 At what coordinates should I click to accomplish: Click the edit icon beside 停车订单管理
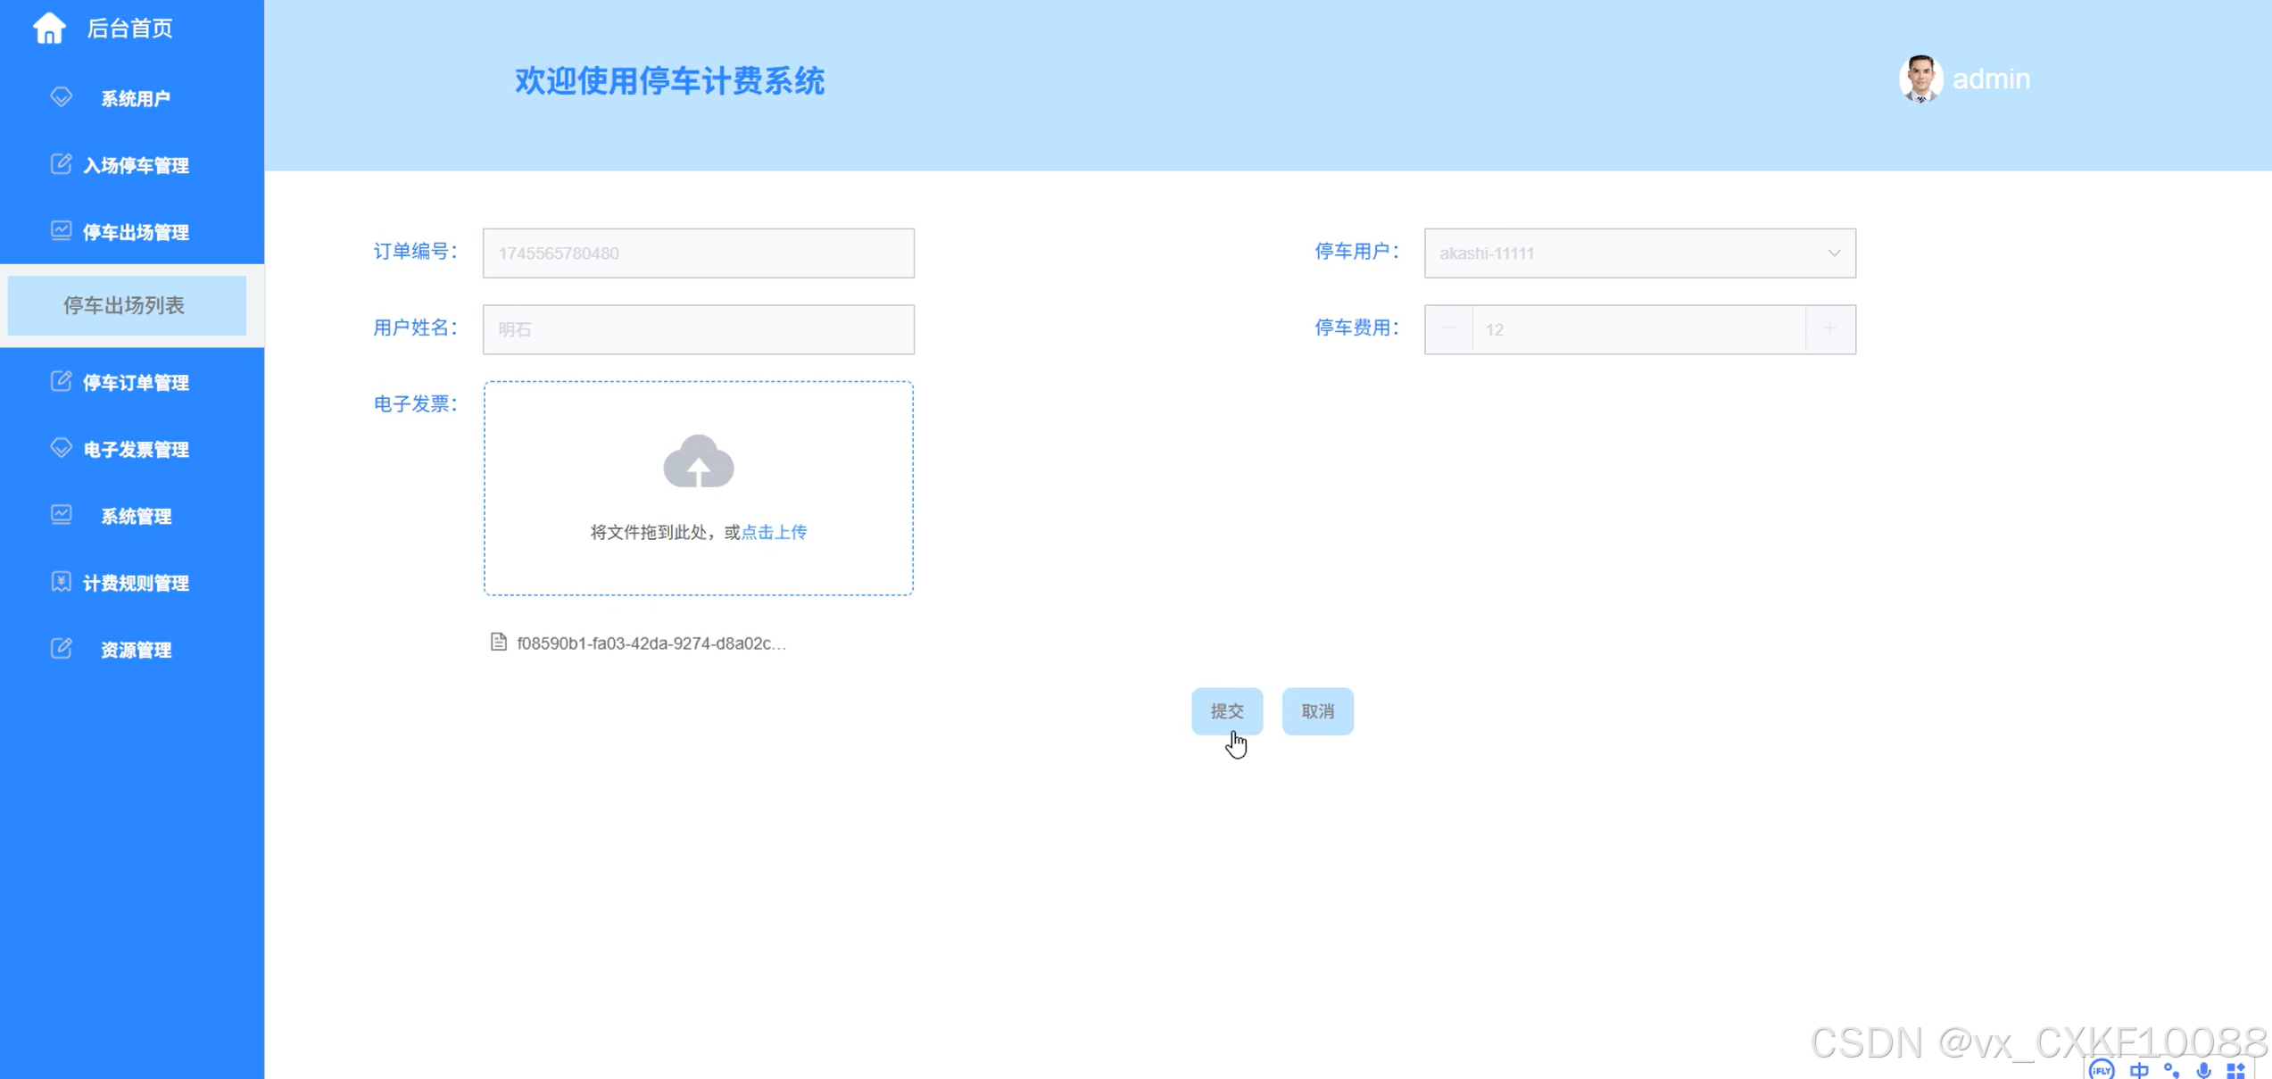click(61, 382)
